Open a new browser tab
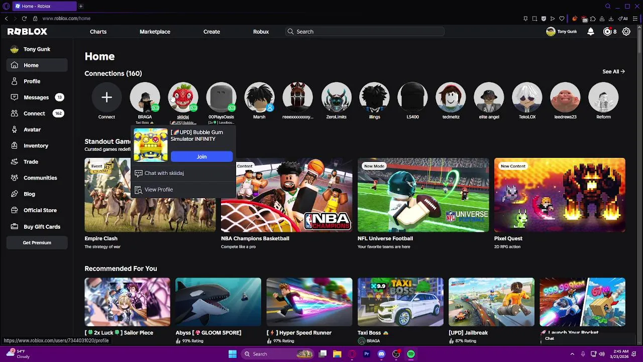The height and width of the screenshot is (362, 643). pyautogui.click(x=80, y=6)
